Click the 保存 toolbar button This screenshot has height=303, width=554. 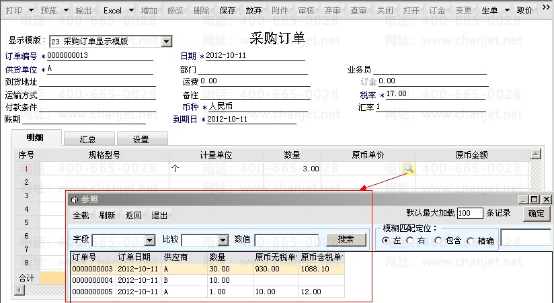coord(227,11)
